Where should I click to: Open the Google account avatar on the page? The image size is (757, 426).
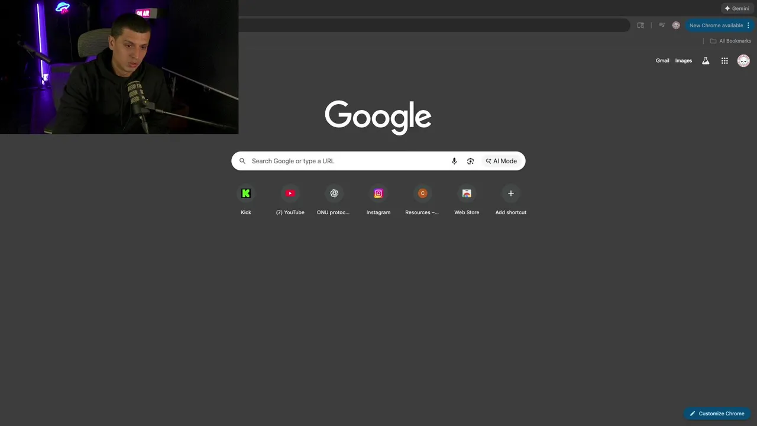[x=743, y=60]
